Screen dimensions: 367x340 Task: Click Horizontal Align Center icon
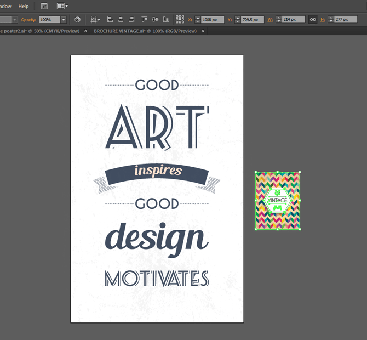point(120,19)
